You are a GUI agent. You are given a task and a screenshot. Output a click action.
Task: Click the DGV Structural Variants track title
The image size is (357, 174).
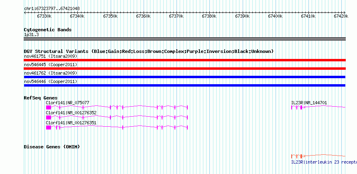(x=148, y=51)
